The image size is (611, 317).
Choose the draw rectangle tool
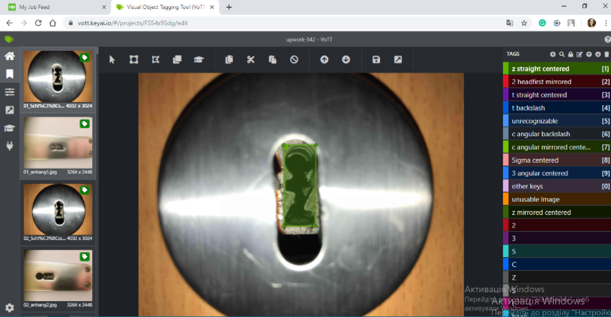point(134,60)
